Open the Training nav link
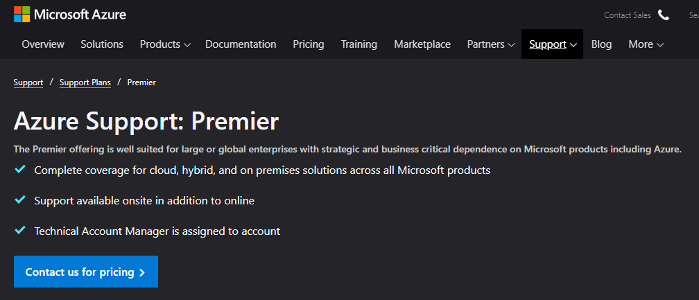This screenshot has width=699, height=300. tap(359, 44)
